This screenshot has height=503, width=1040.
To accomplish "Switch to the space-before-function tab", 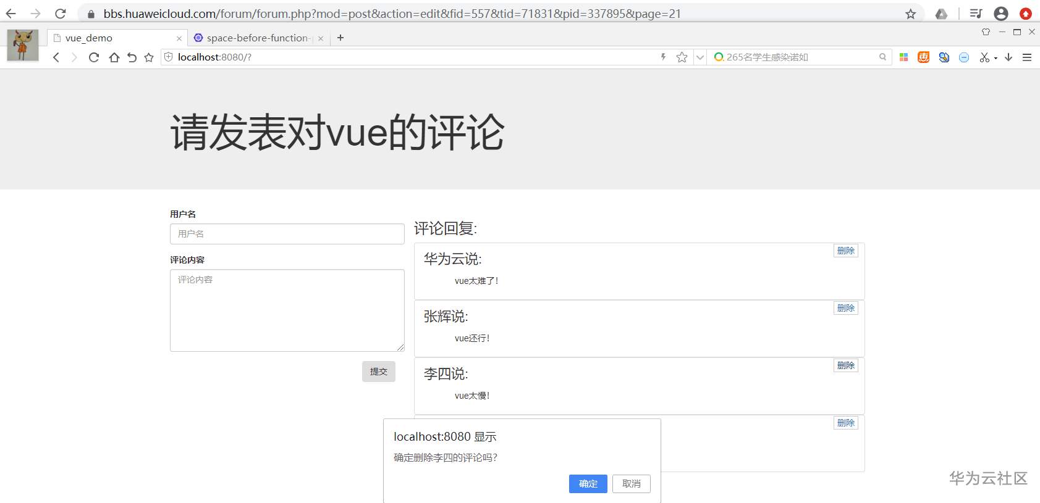I will pyautogui.click(x=259, y=38).
